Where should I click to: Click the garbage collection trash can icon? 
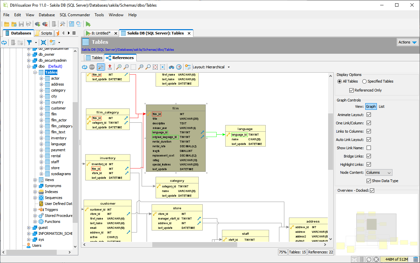coord(416,259)
